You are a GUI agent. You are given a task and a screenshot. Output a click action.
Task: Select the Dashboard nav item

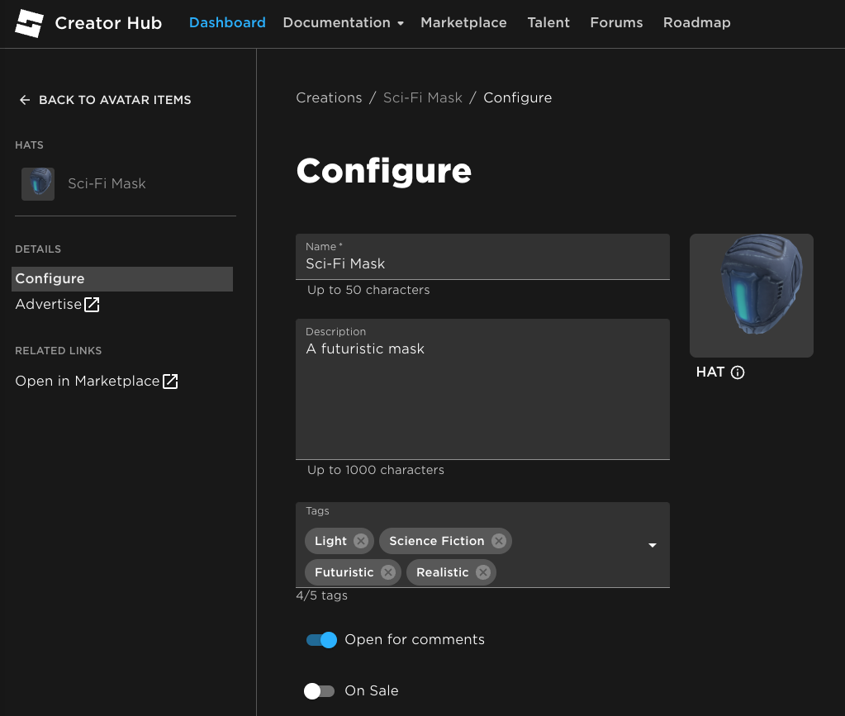click(x=227, y=23)
